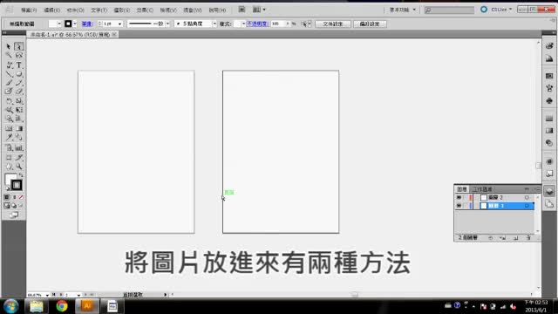
Task: Select the Lasso tool
Action: [19, 56]
